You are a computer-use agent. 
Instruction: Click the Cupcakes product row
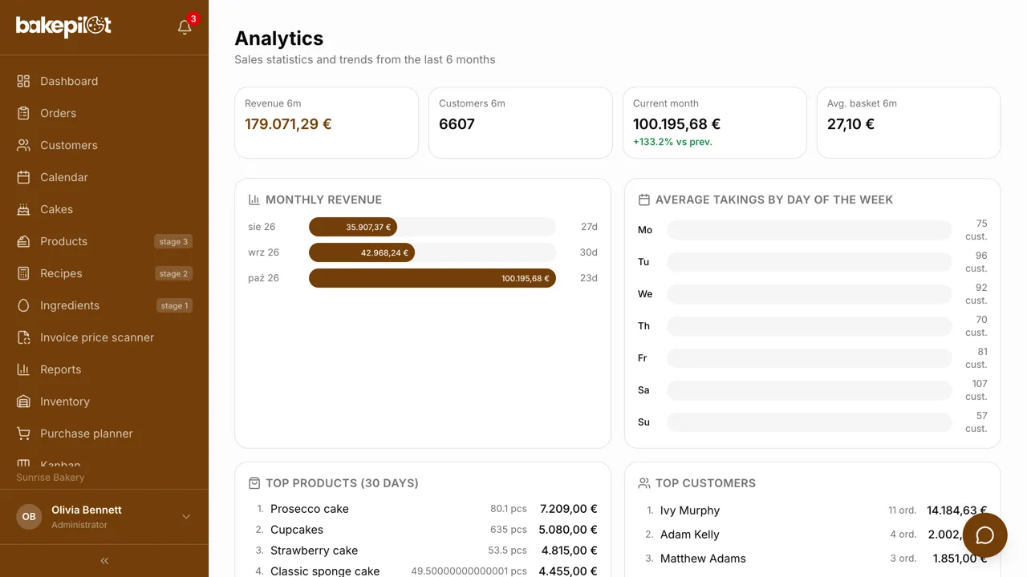[x=423, y=530]
